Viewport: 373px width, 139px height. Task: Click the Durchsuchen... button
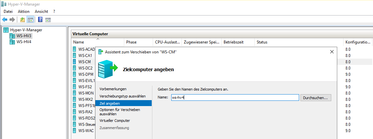(x=316, y=97)
